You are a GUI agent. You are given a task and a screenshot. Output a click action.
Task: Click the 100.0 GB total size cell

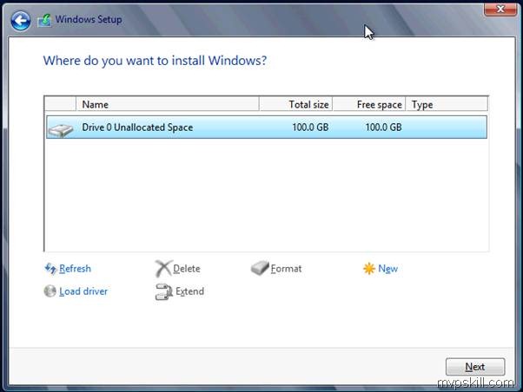(310, 127)
